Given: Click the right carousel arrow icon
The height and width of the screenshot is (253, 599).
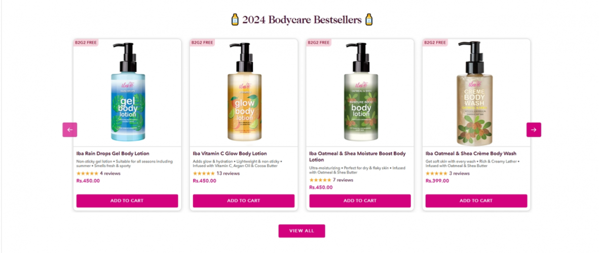Looking at the screenshot, I should pos(534,130).
